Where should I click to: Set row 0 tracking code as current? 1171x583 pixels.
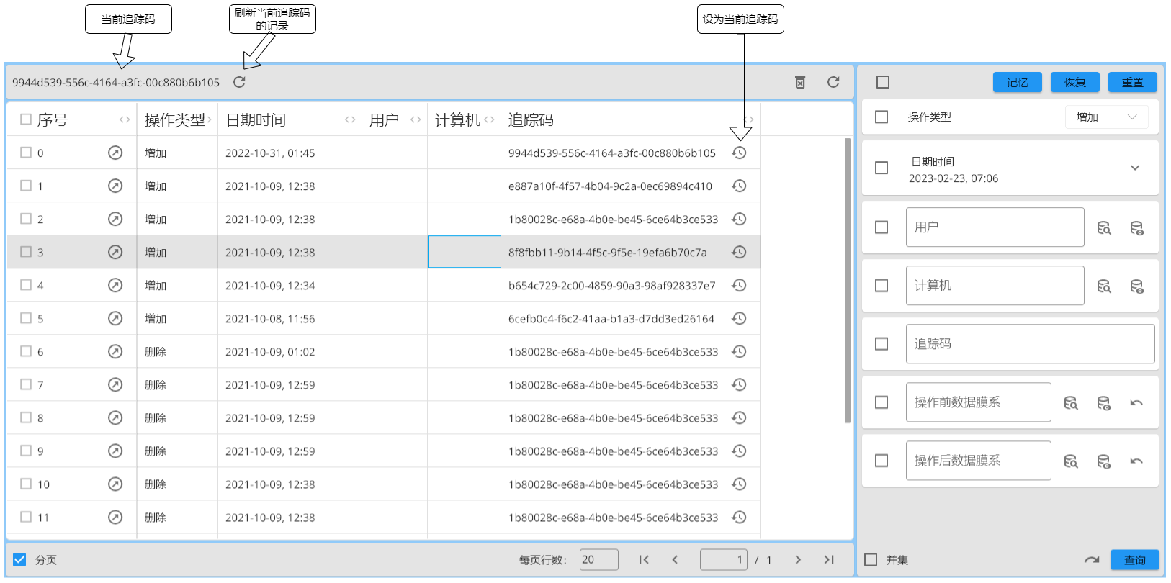point(739,153)
